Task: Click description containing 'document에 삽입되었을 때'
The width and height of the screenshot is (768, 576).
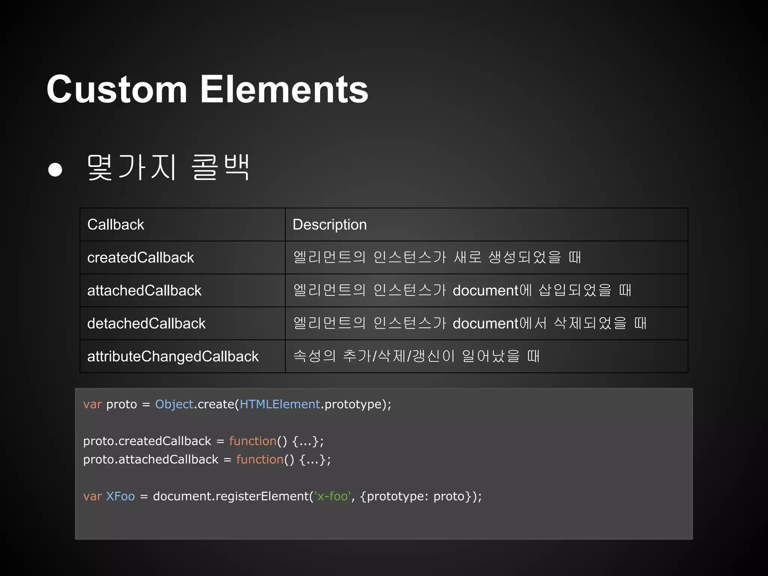Action: click(x=462, y=290)
